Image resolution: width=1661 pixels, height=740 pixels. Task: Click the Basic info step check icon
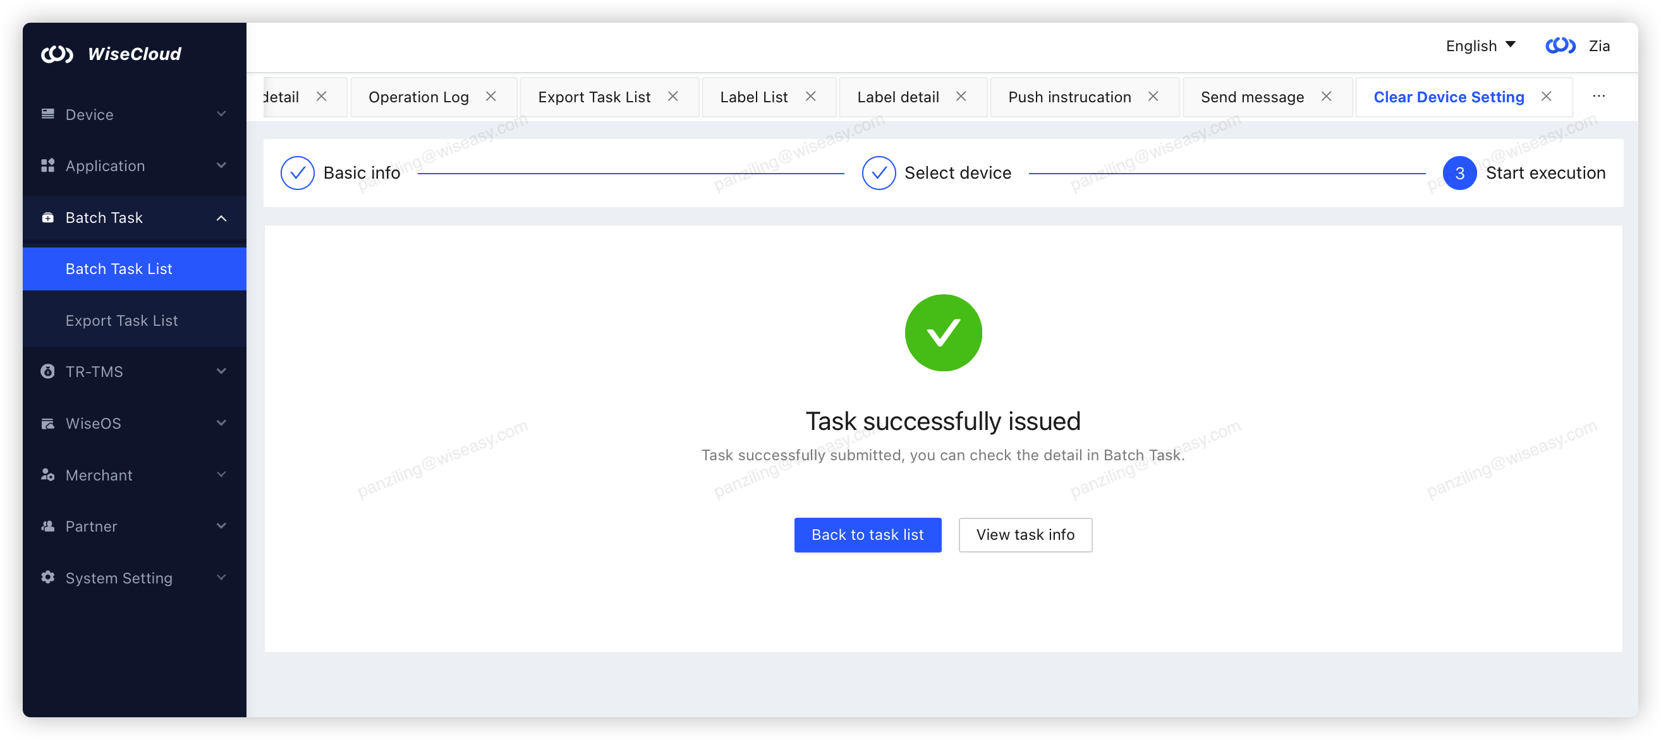297,172
